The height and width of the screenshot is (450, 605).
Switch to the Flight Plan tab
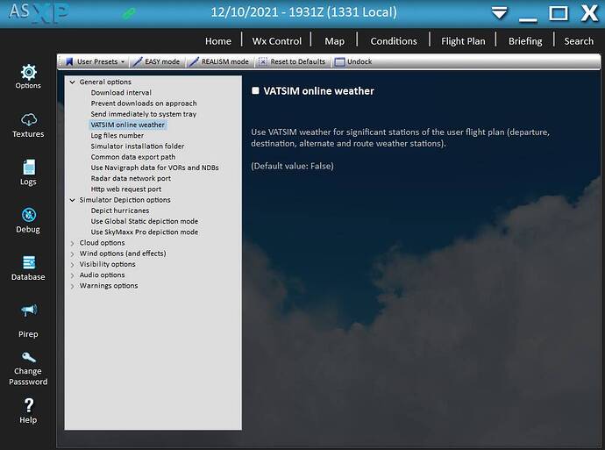[x=465, y=40]
